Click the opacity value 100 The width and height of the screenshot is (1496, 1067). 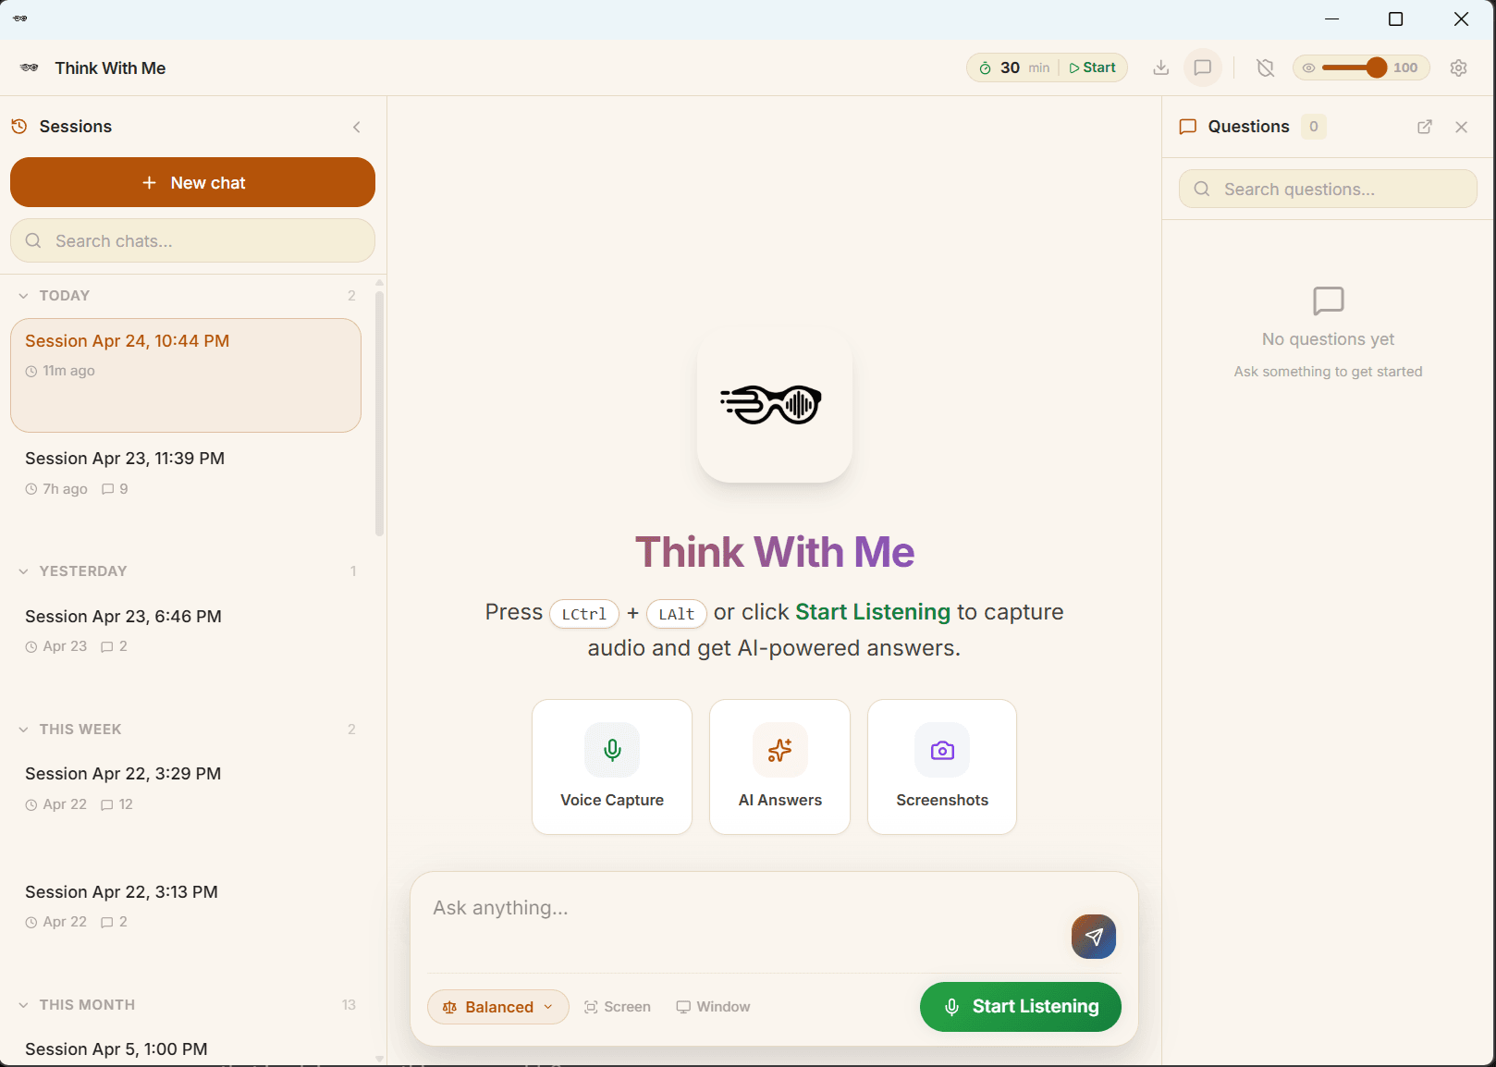1405,67
